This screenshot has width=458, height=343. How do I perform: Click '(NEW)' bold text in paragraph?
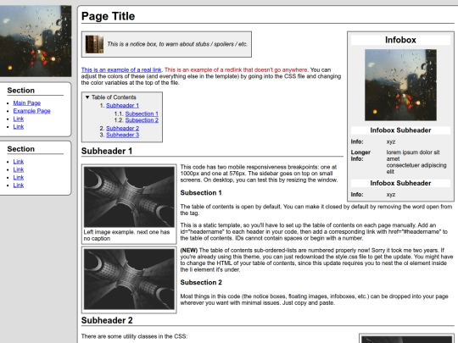pyautogui.click(x=189, y=250)
